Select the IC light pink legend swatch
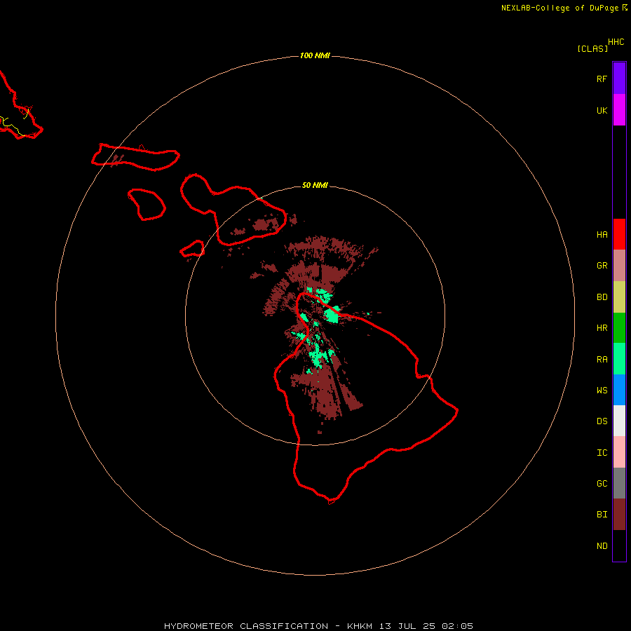Viewport: 631px width, 631px height. [x=619, y=452]
